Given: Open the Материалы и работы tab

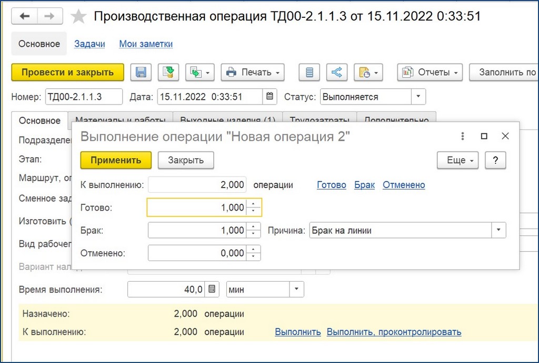Looking at the screenshot, I should tap(121, 117).
